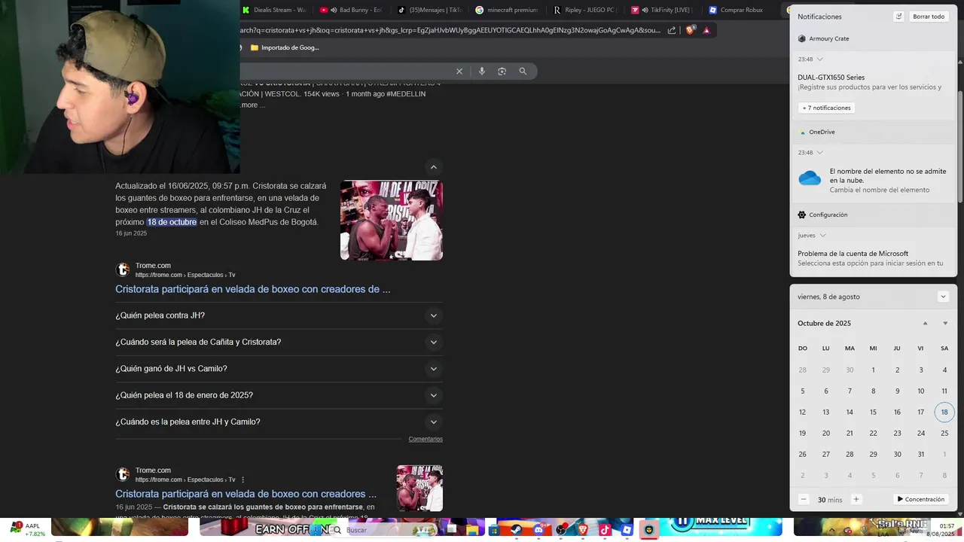Switch to the minecraft premium tab

point(508,10)
